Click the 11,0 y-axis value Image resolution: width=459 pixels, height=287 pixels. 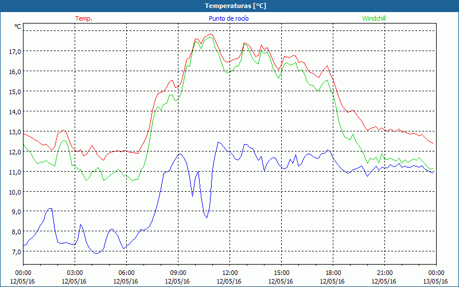pyautogui.click(x=15, y=172)
